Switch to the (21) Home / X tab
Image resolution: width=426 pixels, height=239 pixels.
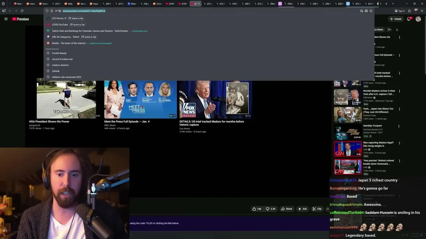pos(209,19)
